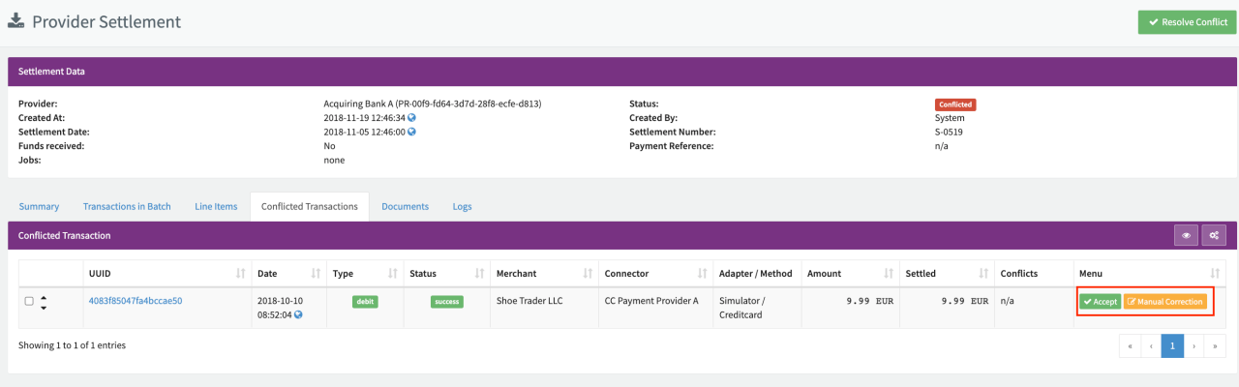Open the Logs tab
This screenshot has width=1239, height=387.
[x=463, y=206]
